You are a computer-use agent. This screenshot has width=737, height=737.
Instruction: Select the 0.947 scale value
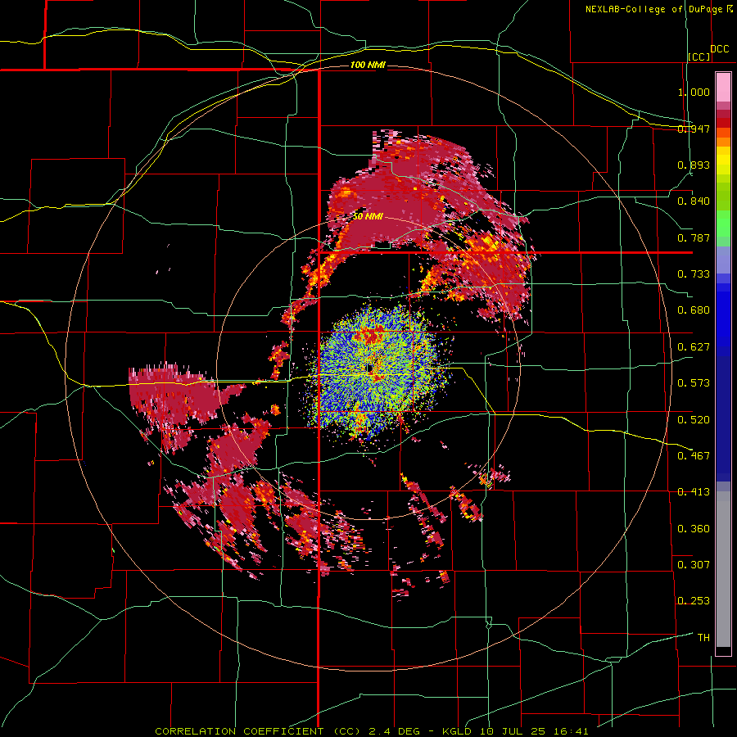click(x=694, y=129)
